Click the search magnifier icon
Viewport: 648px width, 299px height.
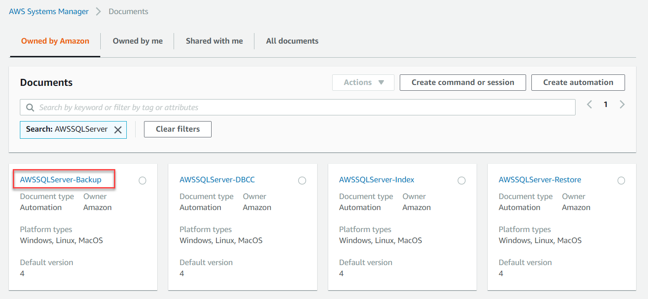(x=30, y=107)
